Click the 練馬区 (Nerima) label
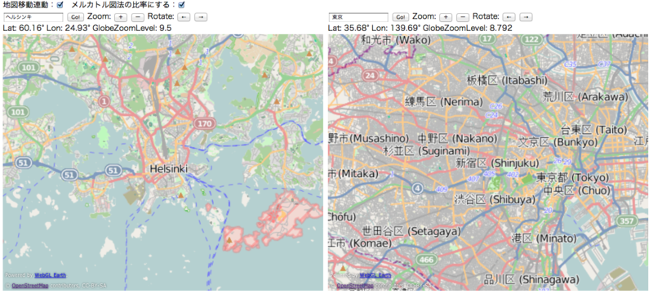Screen dimensions: 653x294 444,101
